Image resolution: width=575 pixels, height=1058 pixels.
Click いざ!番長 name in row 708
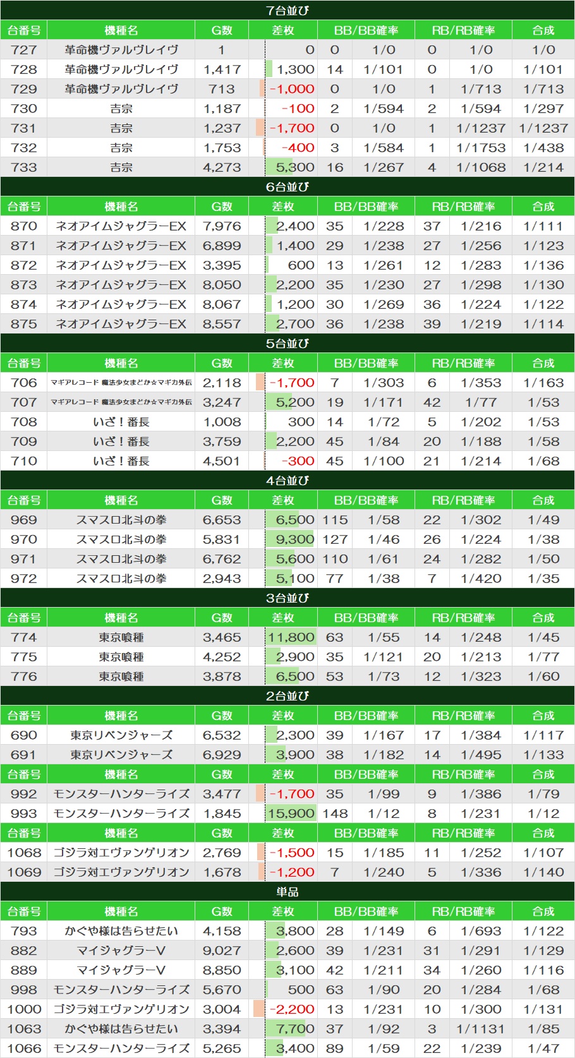(121, 421)
